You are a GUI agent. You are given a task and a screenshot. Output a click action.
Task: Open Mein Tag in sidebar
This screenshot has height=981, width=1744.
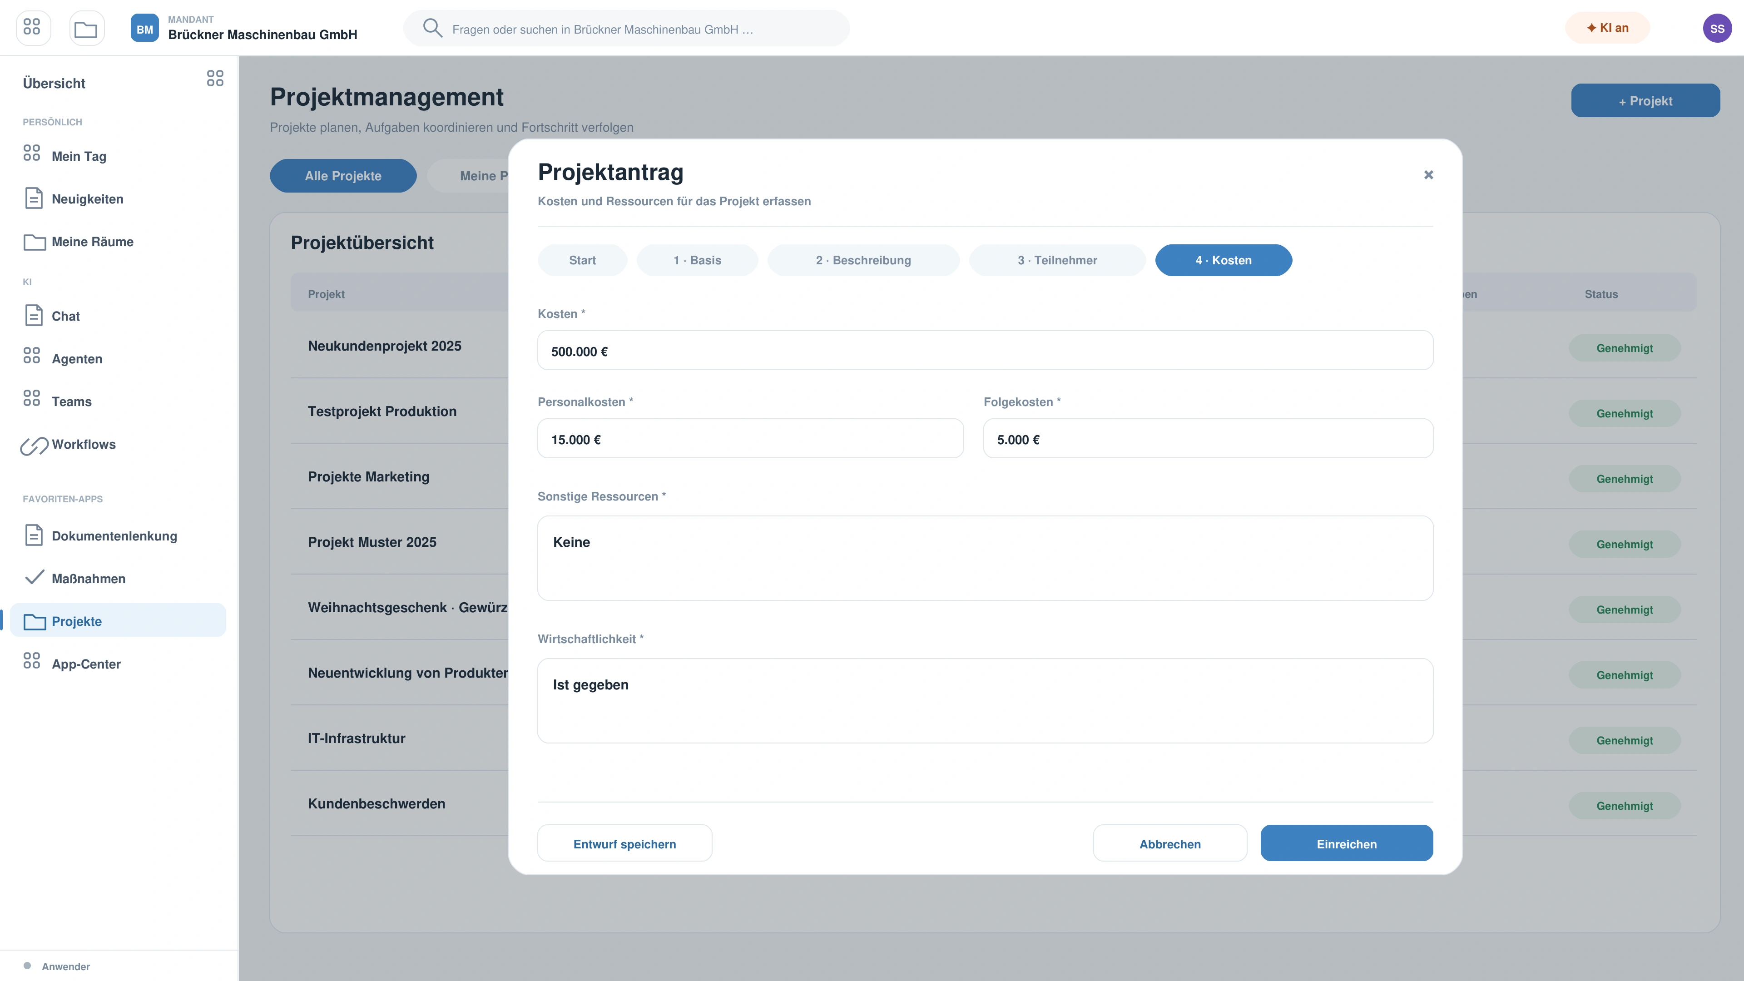click(118, 156)
